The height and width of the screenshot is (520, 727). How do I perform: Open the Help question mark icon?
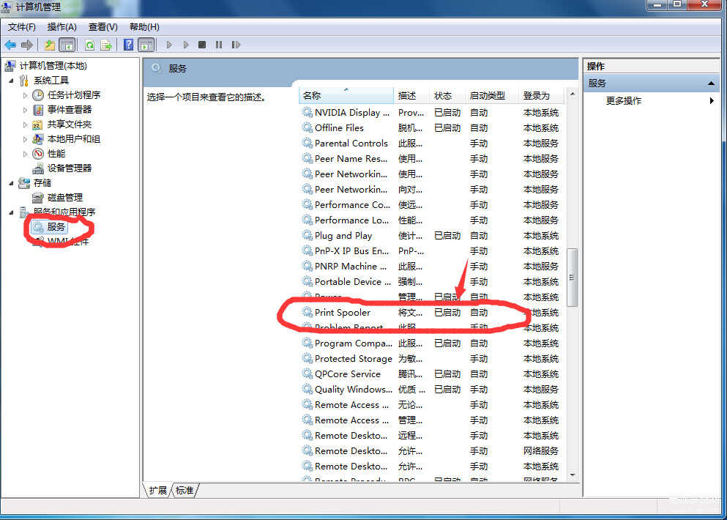pyautogui.click(x=128, y=45)
